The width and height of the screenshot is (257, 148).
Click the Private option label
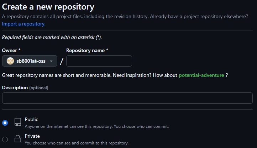32,136
